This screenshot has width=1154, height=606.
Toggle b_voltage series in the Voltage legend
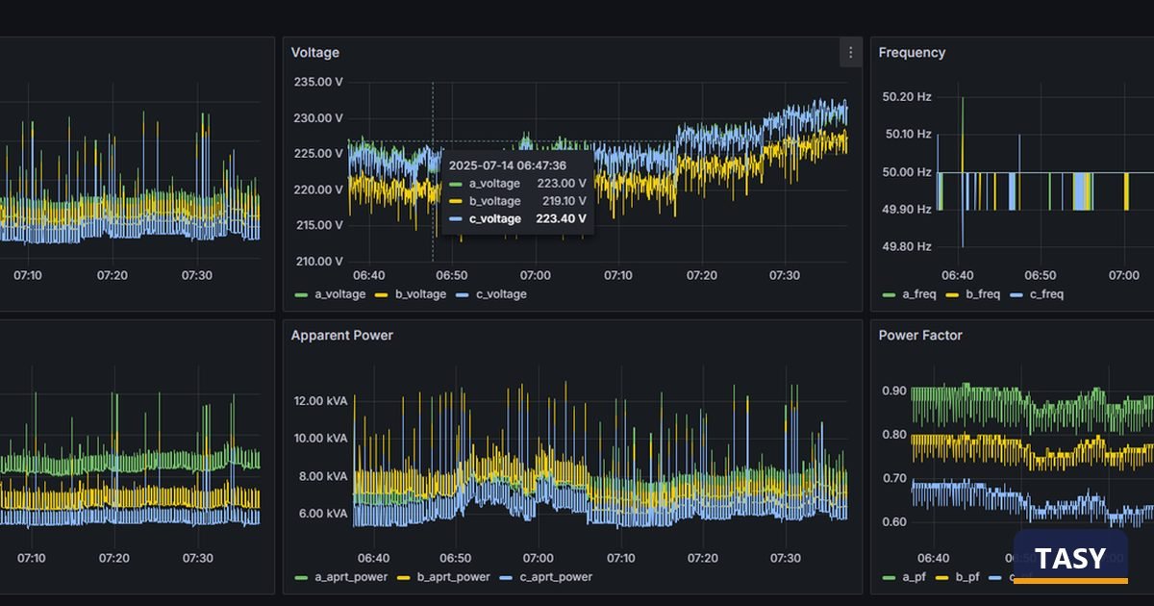[x=420, y=294]
